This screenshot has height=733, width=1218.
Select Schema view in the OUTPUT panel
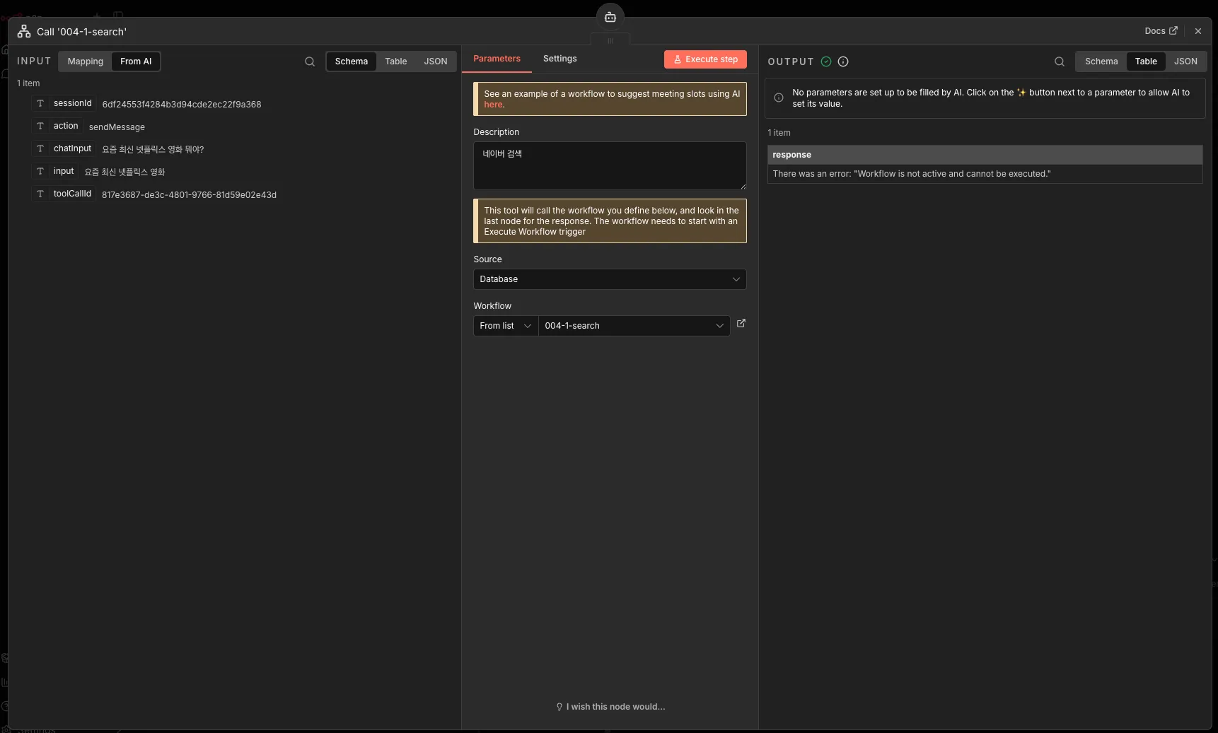(x=1101, y=61)
